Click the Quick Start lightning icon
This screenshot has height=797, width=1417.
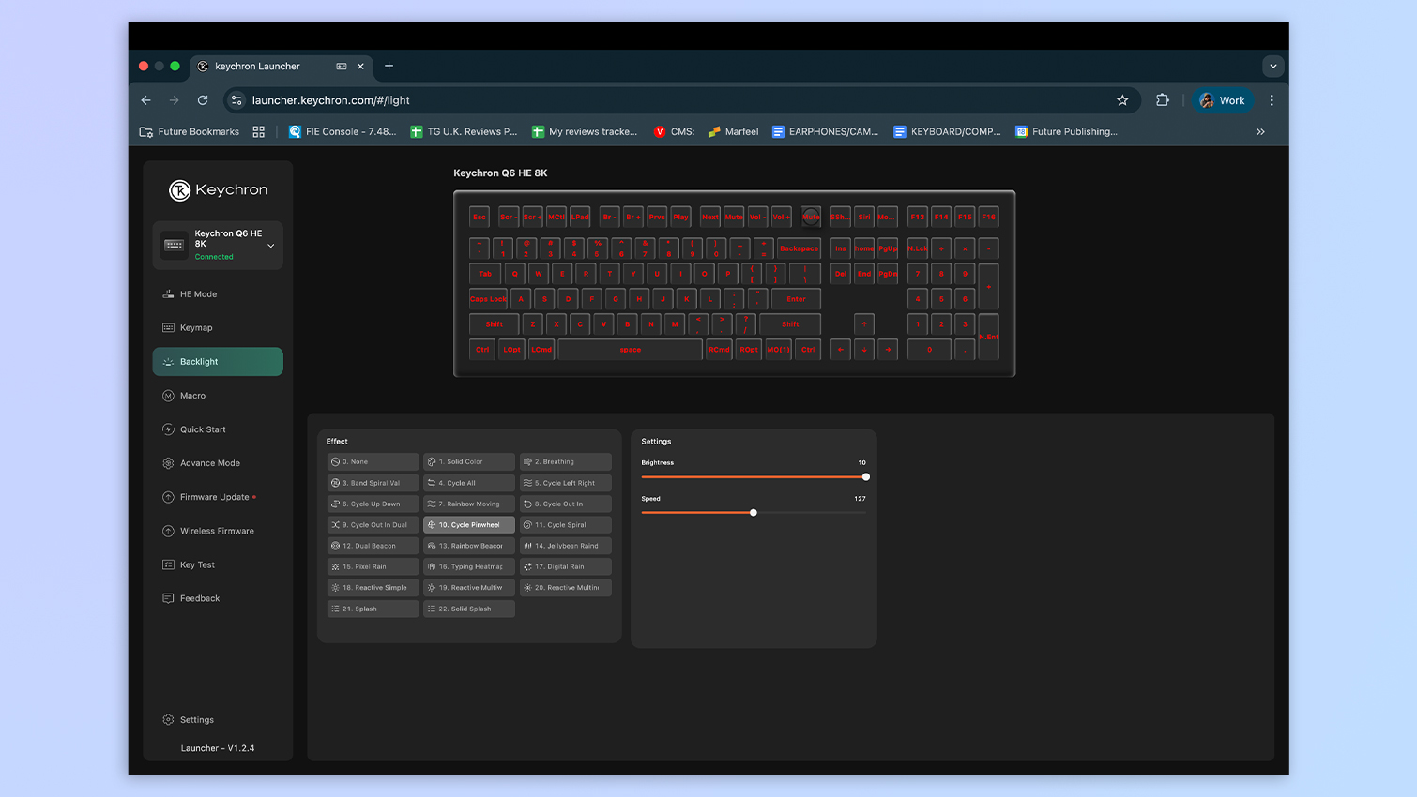pos(170,429)
